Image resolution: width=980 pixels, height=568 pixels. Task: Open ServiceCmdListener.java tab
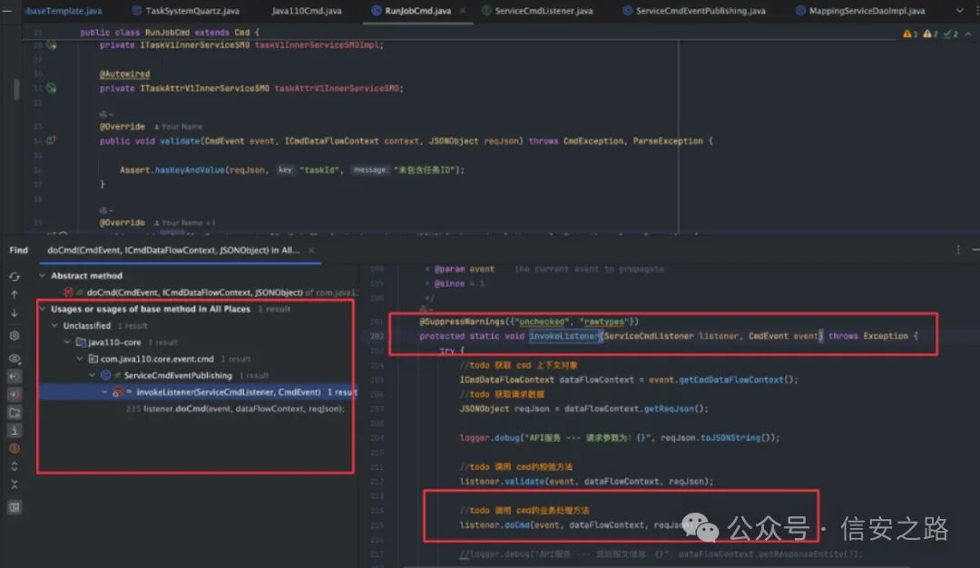click(537, 11)
